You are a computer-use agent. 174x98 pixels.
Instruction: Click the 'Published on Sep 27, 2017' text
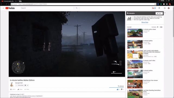[17, 94]
